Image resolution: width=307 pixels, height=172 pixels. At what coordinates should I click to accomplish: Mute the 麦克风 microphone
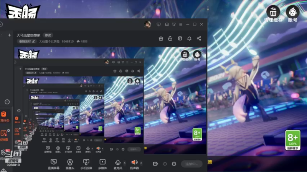click(118, 164)
